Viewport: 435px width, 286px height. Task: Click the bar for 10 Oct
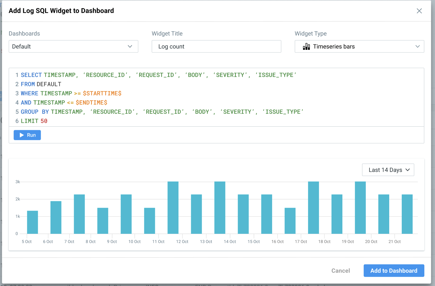pyautogui.click(x=150, y=221)
